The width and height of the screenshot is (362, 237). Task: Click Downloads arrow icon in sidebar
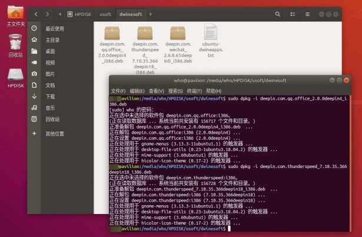[34, 96]
